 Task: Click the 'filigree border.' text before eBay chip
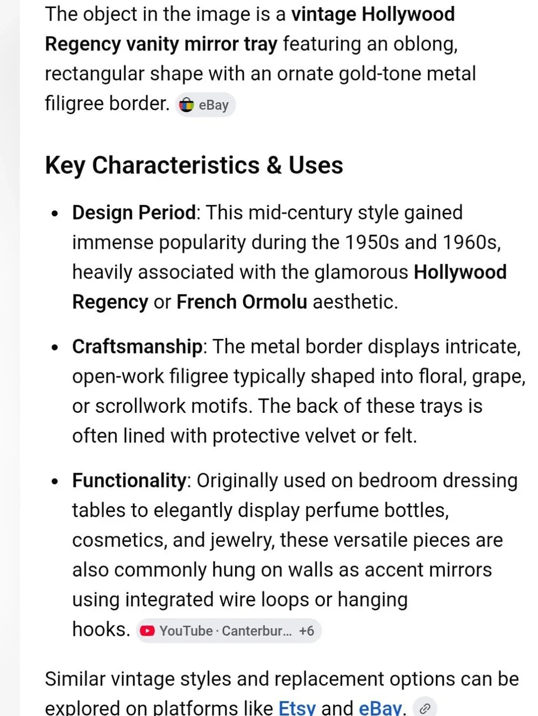[107, 103]
